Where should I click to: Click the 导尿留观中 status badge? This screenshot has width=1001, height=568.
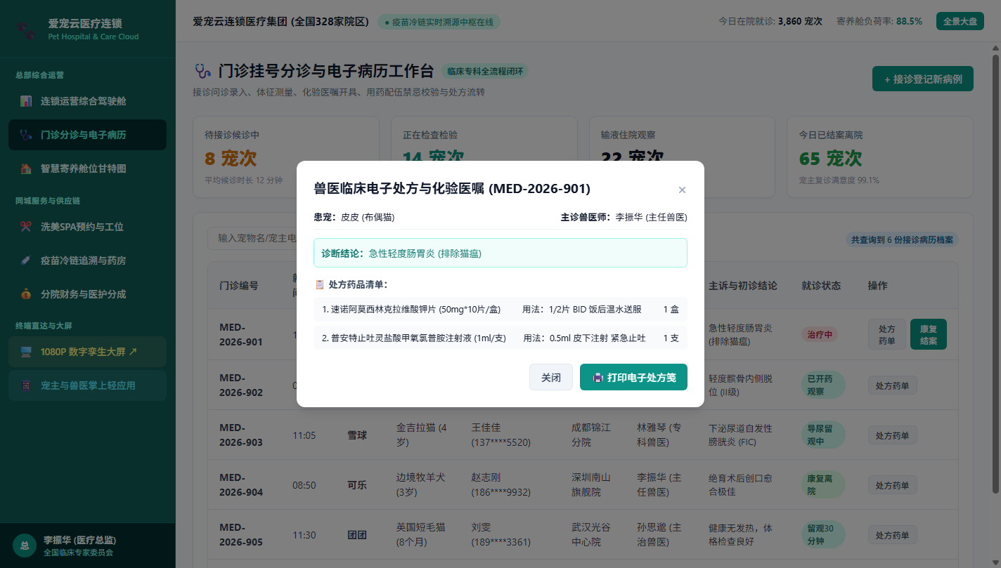pos(823,435)
